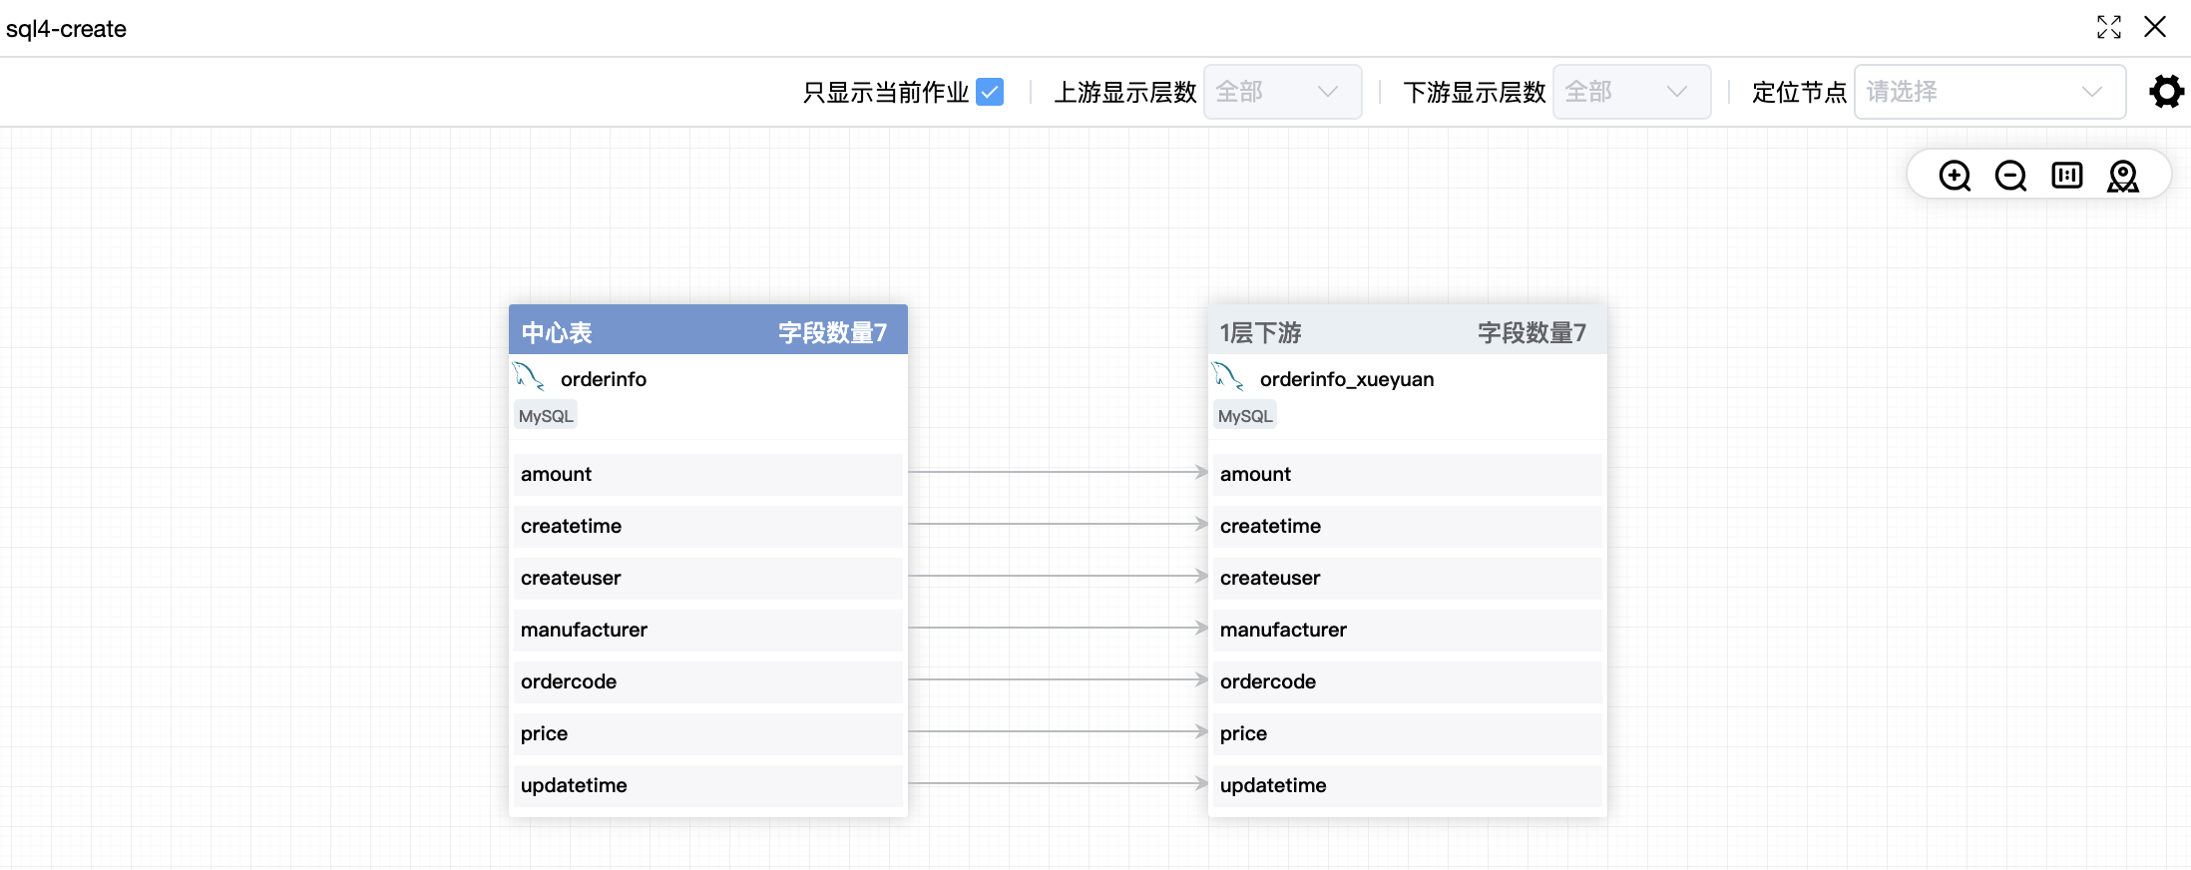Open the settings gear icon
Screen dimensions: 2191x870
click(x=2166, y=92)
